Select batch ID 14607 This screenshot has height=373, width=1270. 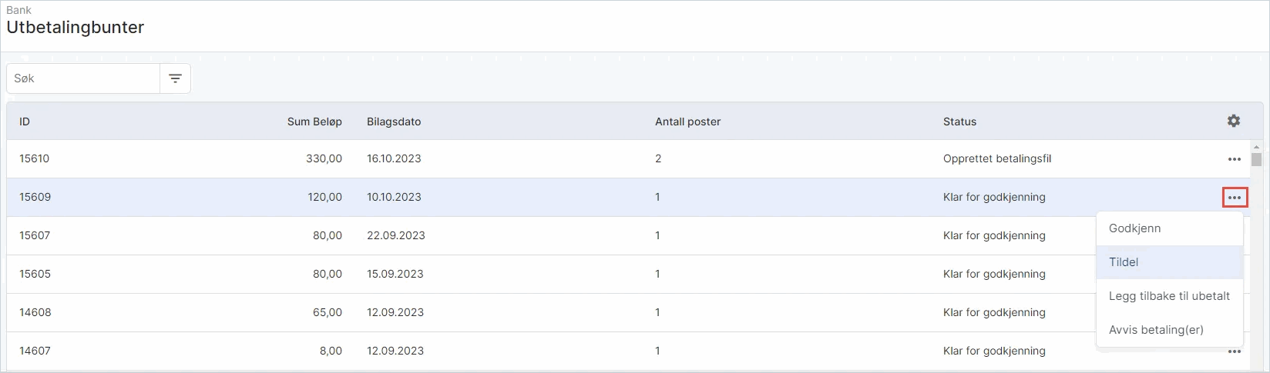pos(35,351)
